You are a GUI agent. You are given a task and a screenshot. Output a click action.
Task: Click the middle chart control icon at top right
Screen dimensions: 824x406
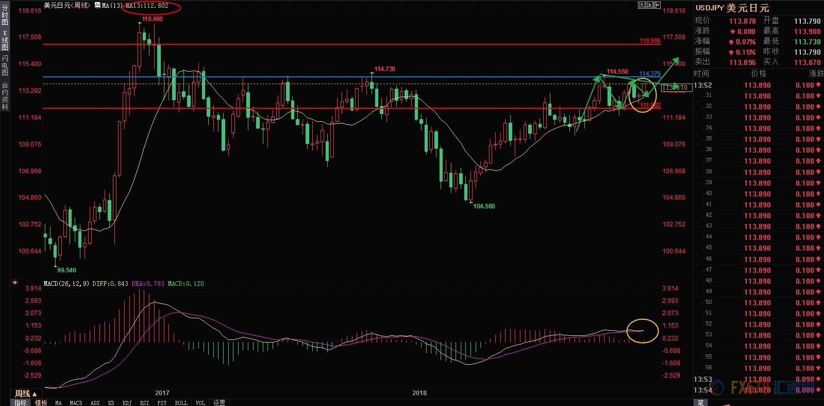[x=649, y=5]
